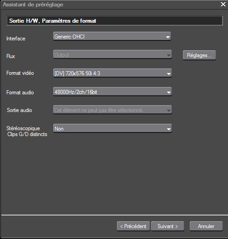Click the Flux field label

point(11,56)
